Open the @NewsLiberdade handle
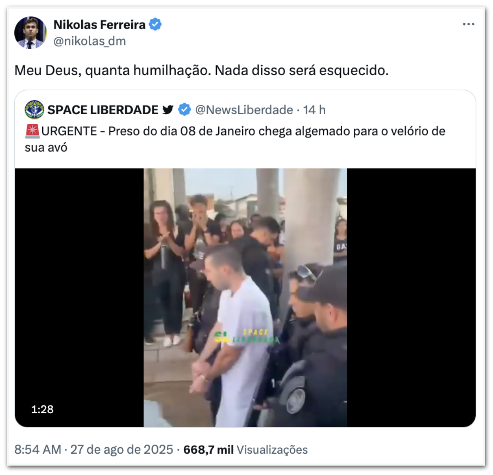The image size is (493, 475). (x=244, y=110)
